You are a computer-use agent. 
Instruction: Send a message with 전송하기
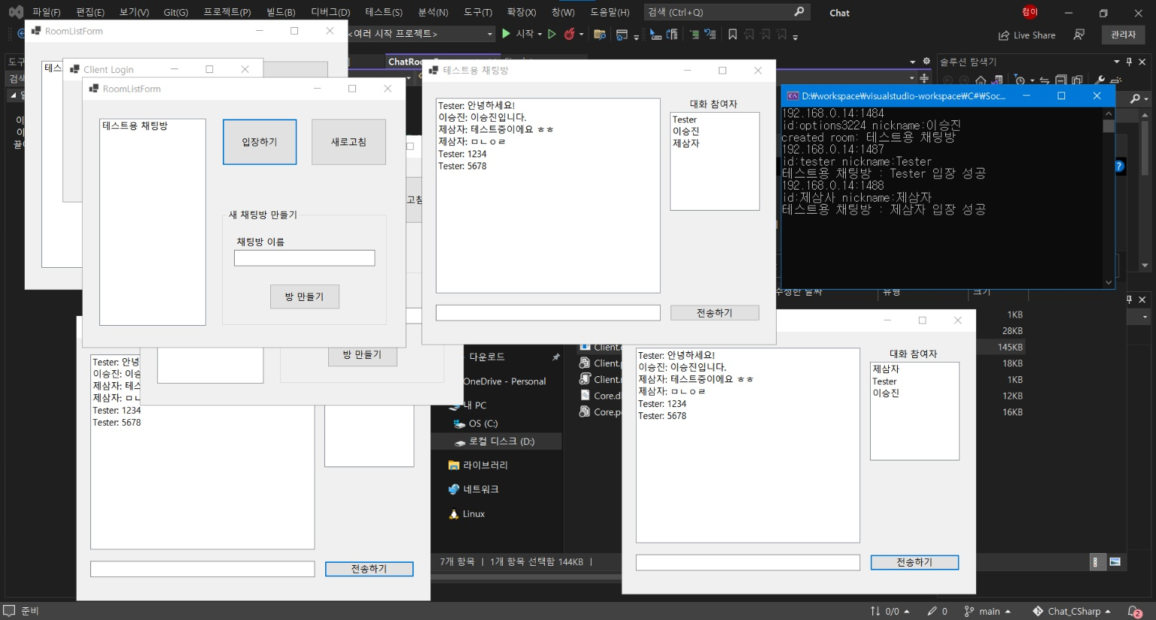(x=713, y=312)
